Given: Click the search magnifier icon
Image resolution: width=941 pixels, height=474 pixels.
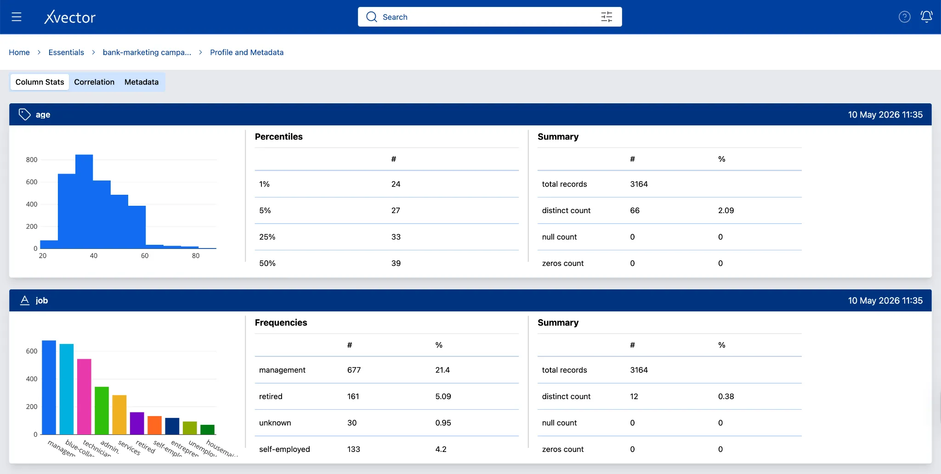Looking at the screenshot, I should point(371,17).
